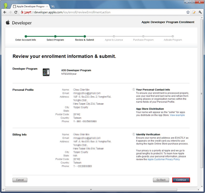Screen dimensions: 205x193
Task: Go back with the browser back arrow
Action: [x=5, y=12]
